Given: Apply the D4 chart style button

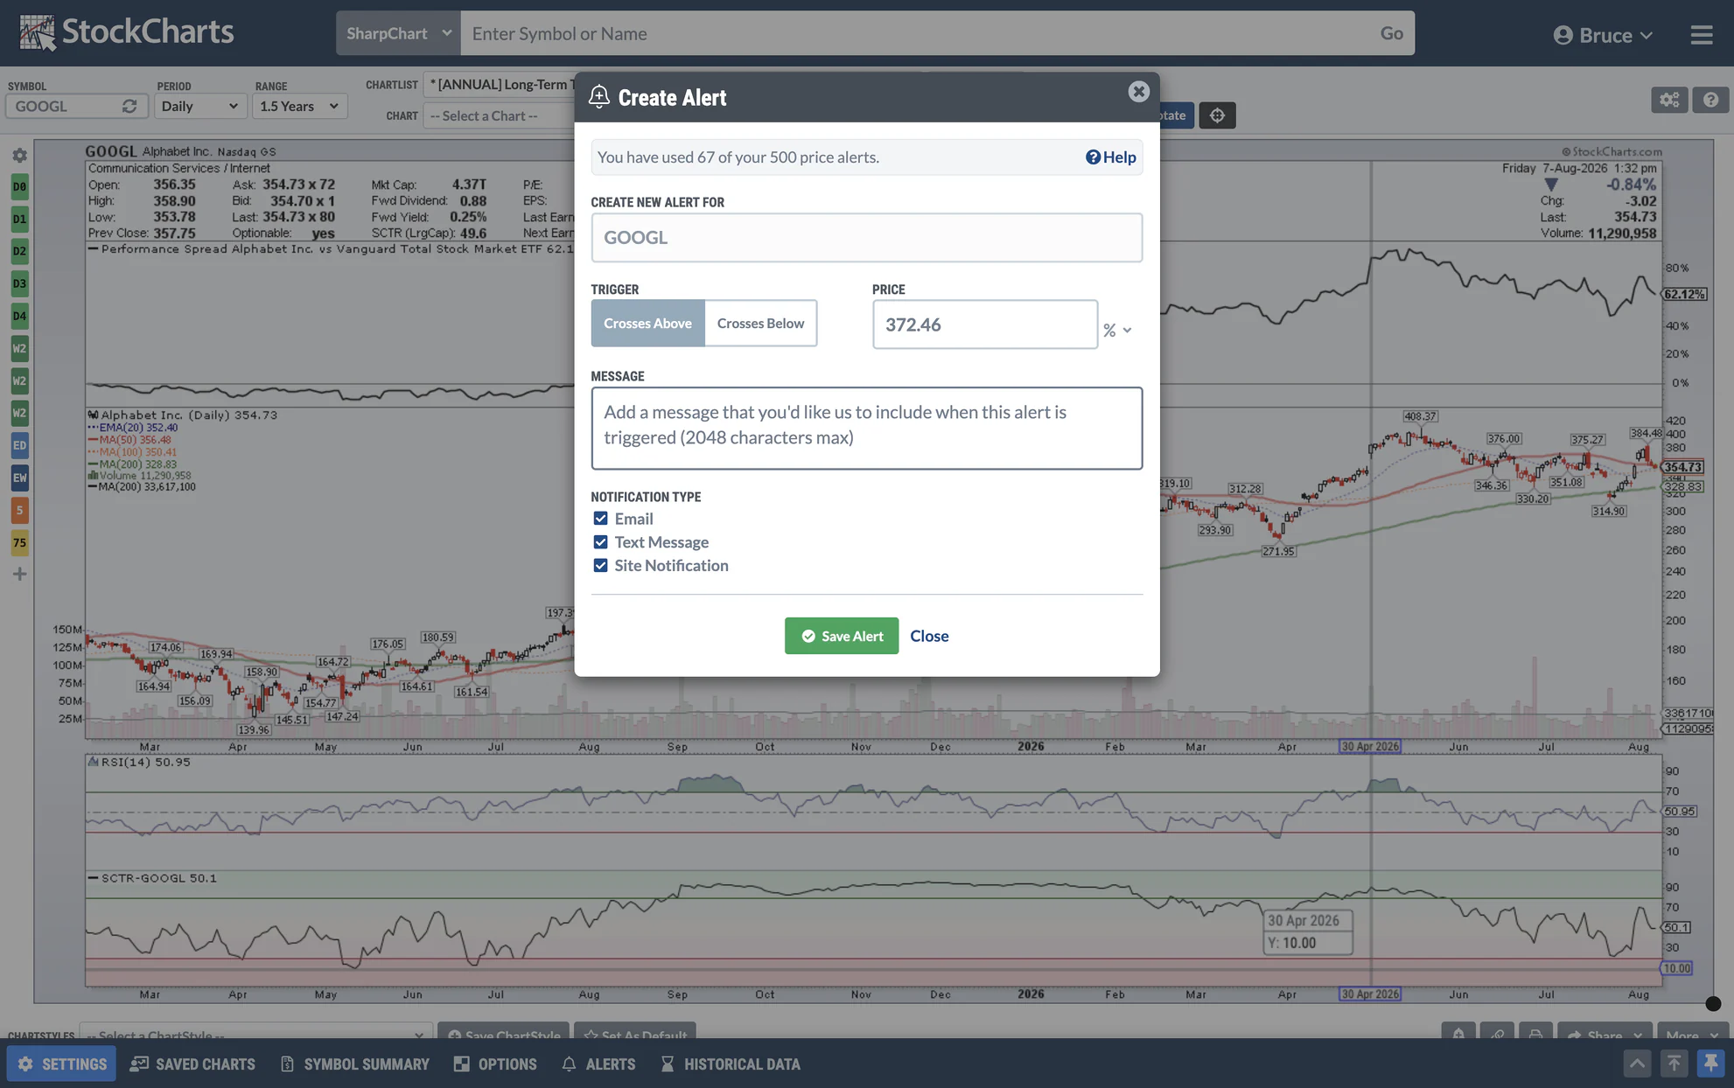Looking at the screenshot, I should click(x=19, y=316).
